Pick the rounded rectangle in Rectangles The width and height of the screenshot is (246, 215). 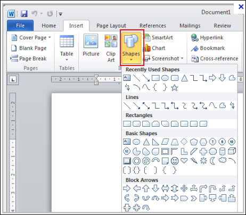[x=136, y=124]
